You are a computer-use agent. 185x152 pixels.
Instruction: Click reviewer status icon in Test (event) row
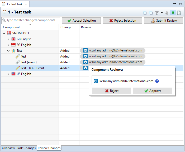click(x=85, y=62)
